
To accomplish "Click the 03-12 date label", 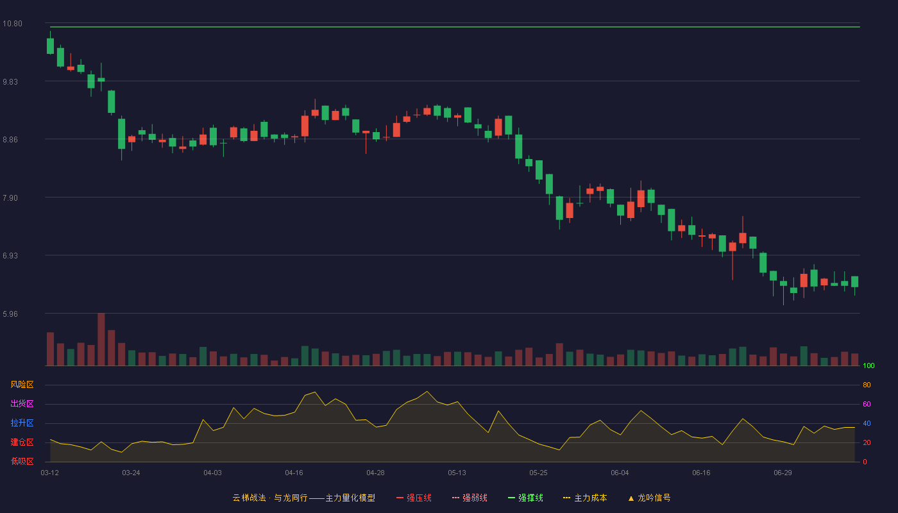I will point(49,473).
